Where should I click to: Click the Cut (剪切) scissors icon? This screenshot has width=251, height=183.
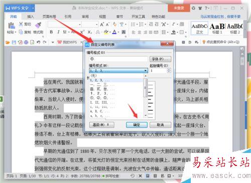(21, 24)
